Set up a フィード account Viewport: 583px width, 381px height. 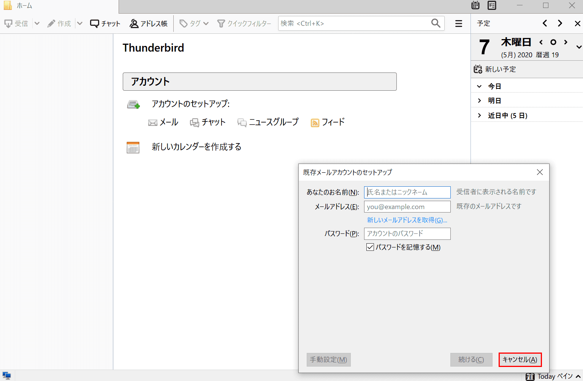point(328,122)
